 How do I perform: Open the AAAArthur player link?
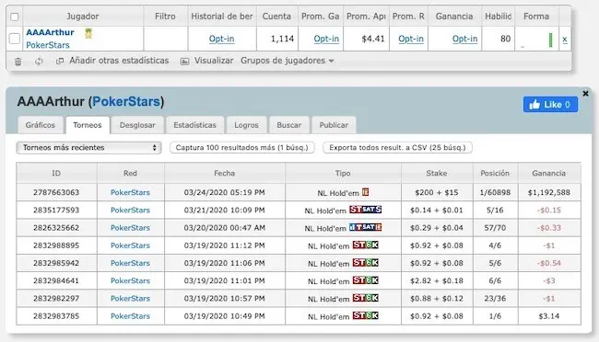click(x=50, y=32)
